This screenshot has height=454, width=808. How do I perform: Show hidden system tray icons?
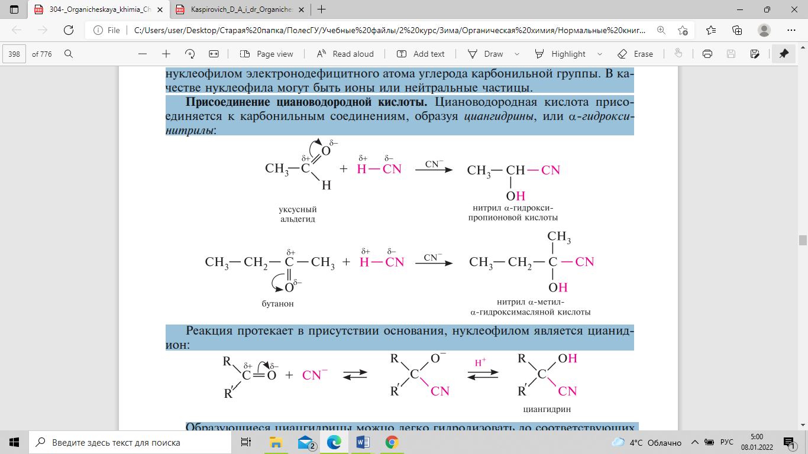pyautogui.click(x=695, y=442)
